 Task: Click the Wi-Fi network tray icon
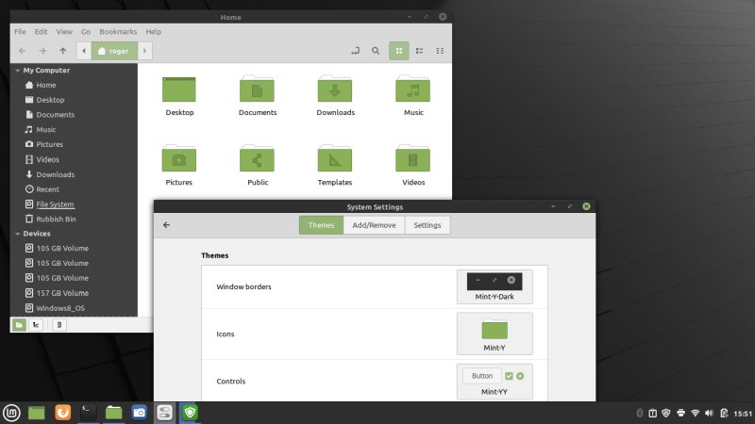click(x=696, y=413)
